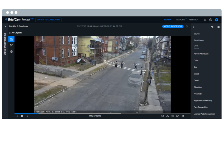Open filter settings sliders icon
Image resolution: width=223 pixels, height=147 pixels.
click(219, 27)
